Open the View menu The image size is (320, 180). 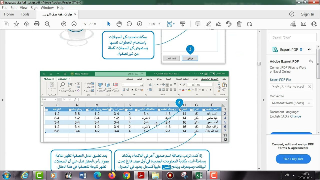click(23, 8)
